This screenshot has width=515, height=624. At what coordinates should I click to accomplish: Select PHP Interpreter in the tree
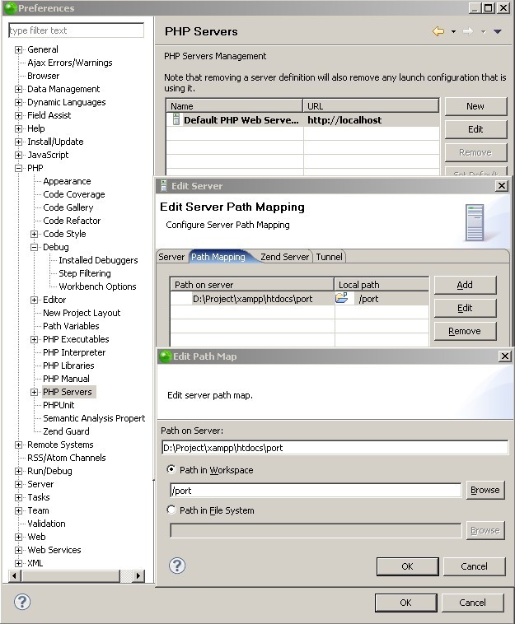tap(74, 352)
